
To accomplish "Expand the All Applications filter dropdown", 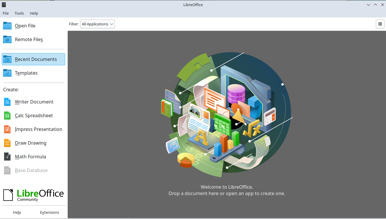I will (x=97, y=24).
